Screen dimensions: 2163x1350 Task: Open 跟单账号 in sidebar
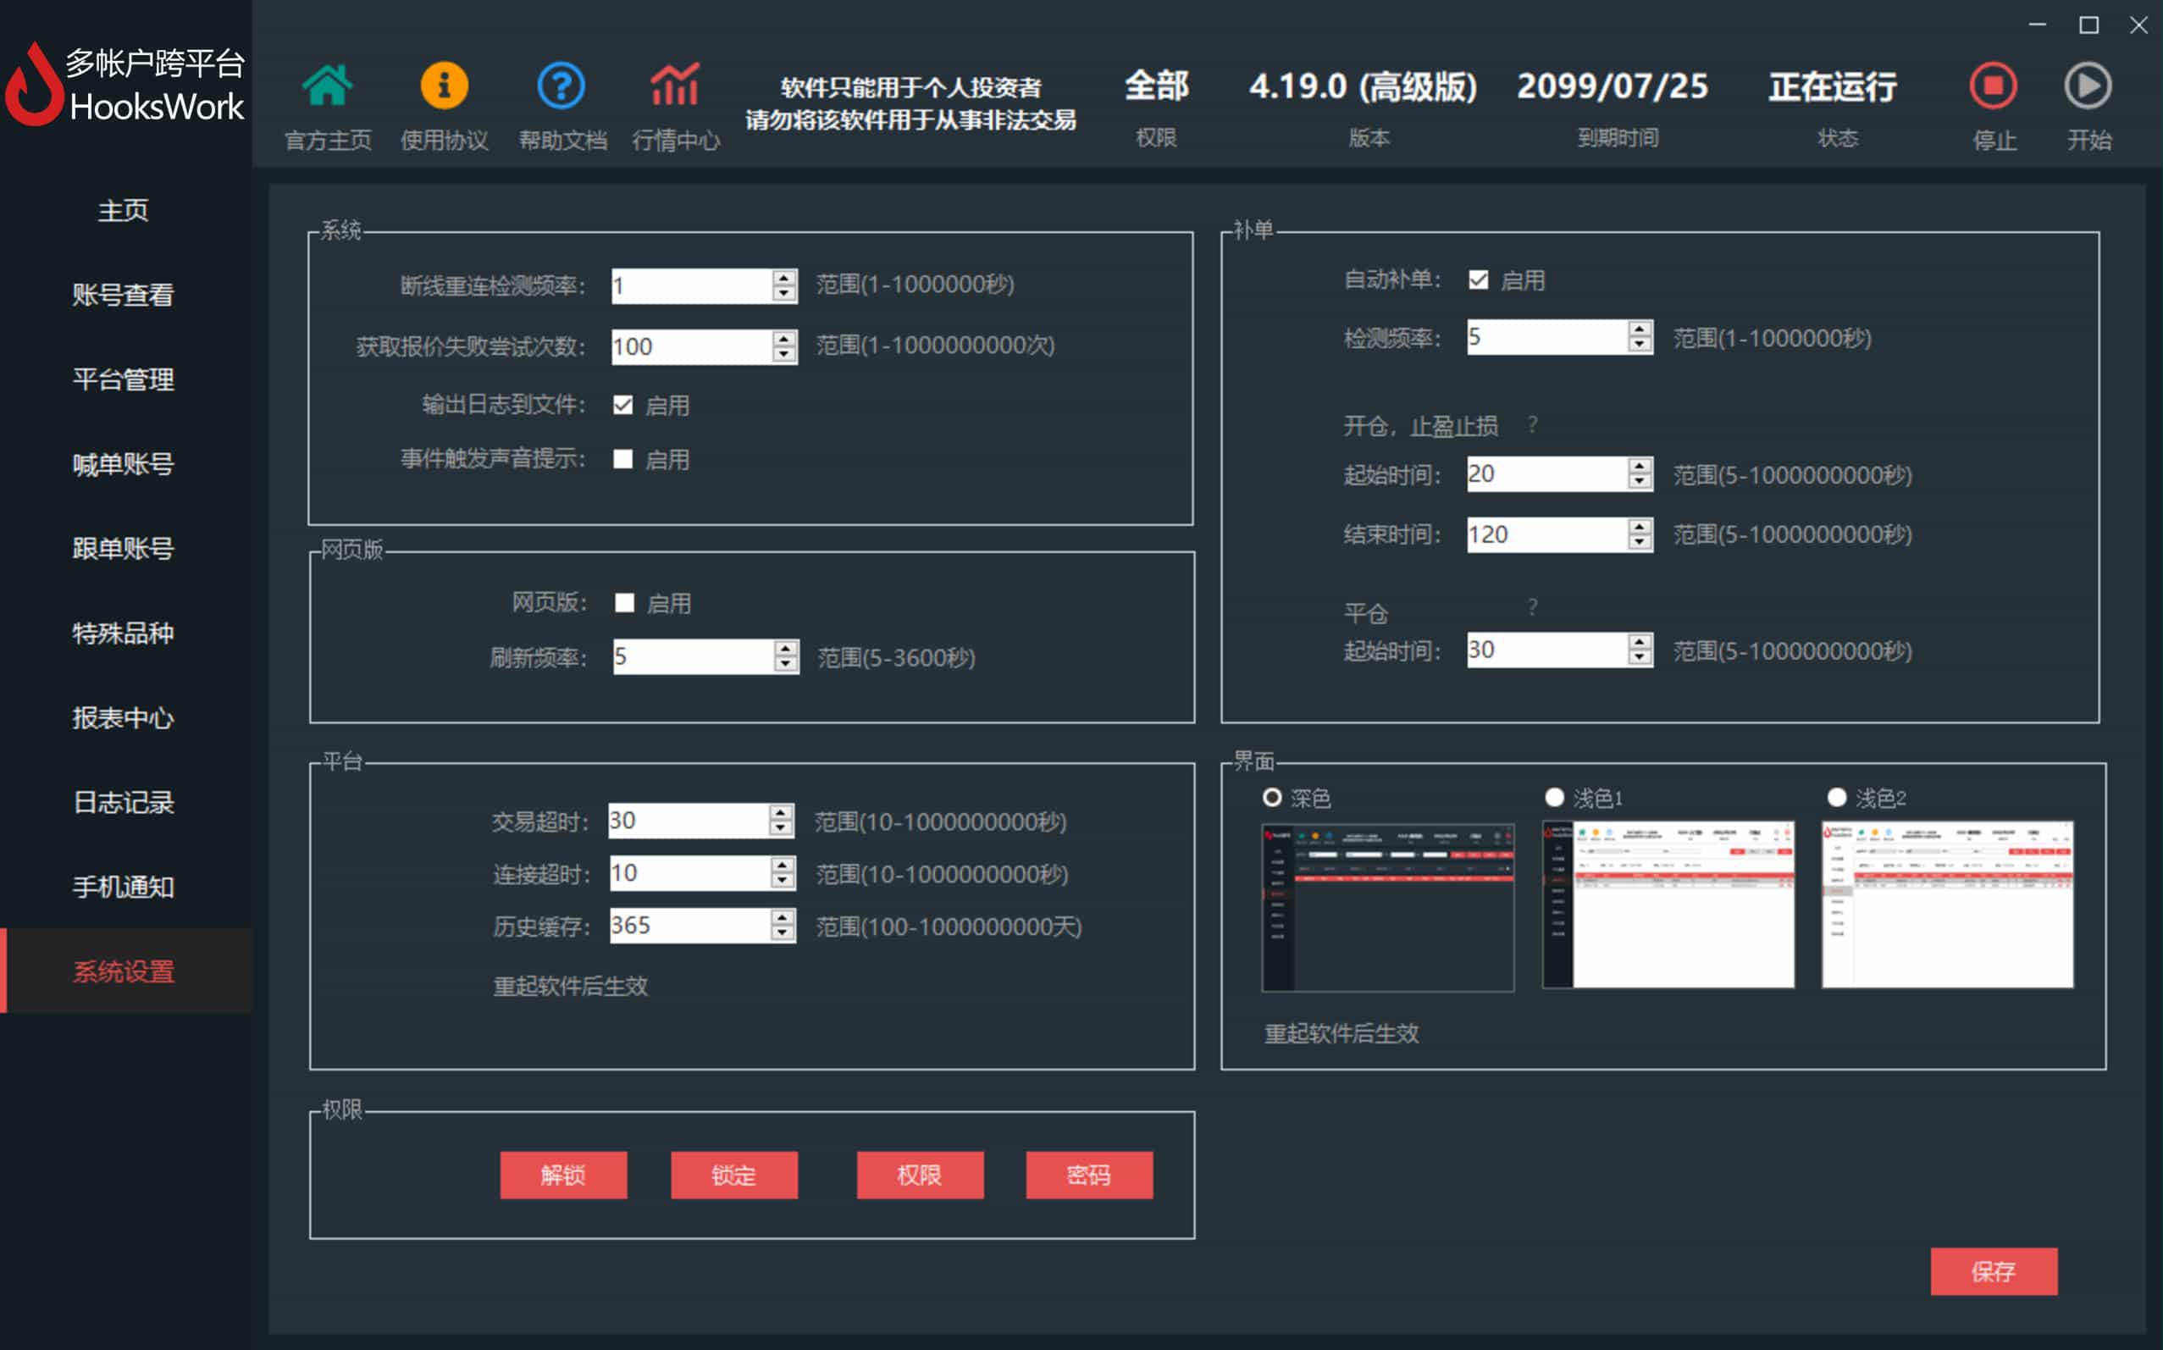point(123,548)
